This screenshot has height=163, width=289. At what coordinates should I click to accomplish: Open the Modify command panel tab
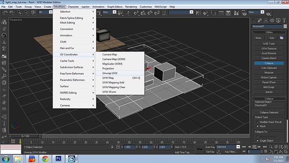pyautogui.click(x=260, y=21)
